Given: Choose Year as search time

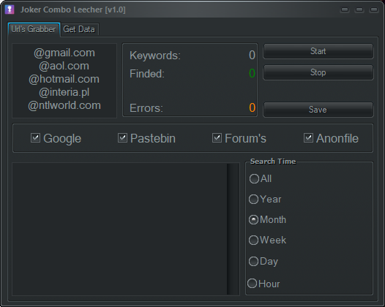Looking at the screenshot, I should click(x=254, y=199).
